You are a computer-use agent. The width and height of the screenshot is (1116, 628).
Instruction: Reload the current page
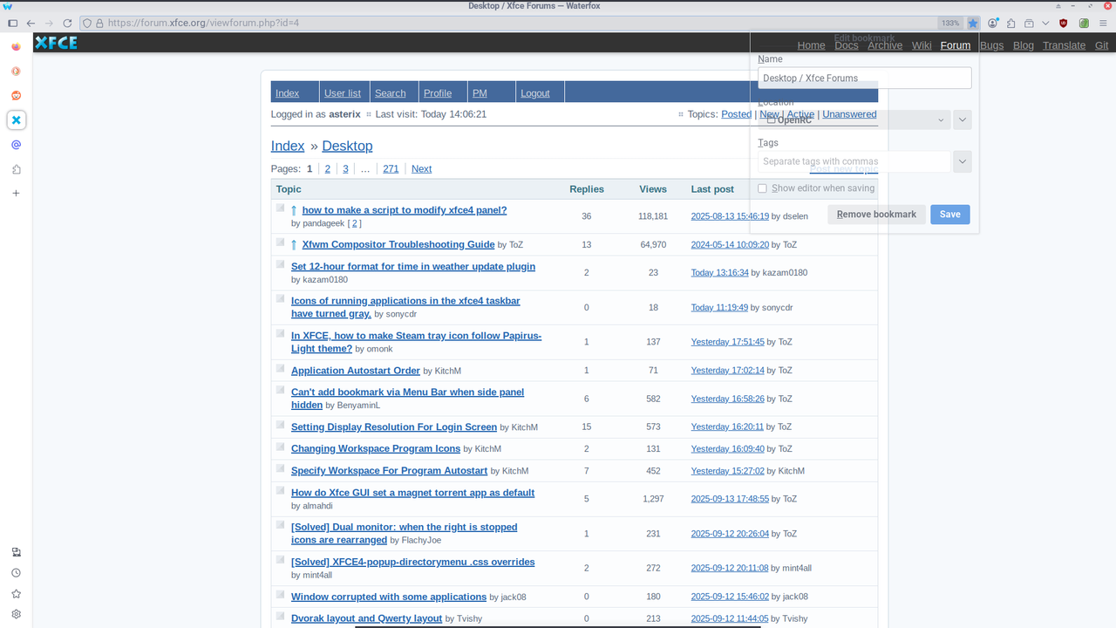tap(67, 23)
